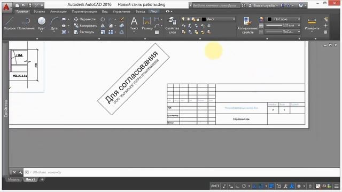
Task: Open Свойства слоя layer properties
Action: (172, 25)
